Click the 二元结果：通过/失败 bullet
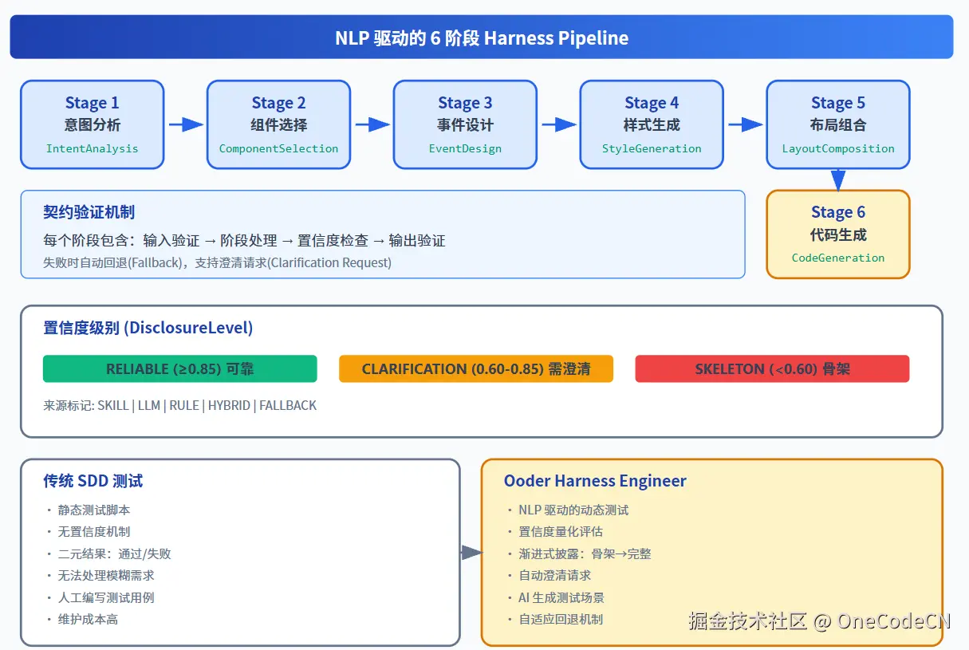The image size is (969, 650). [x=108, y=553]
